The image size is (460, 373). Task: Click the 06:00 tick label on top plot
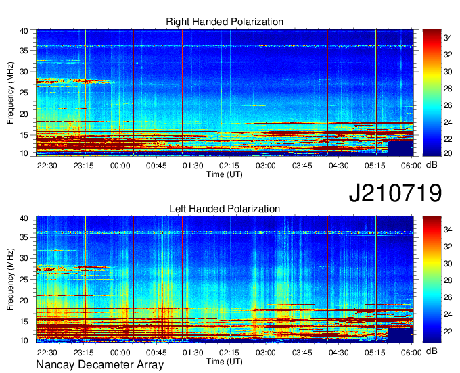point(411,166)
